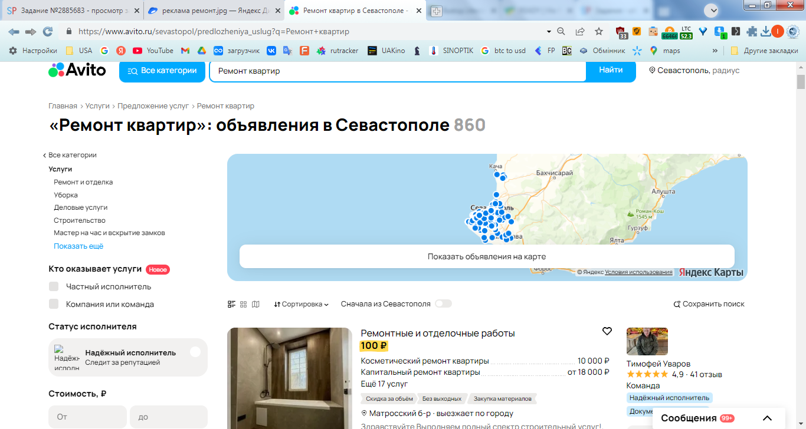Select 'Деловые услуги' category
Image resolution: width=806 pixels, height=429 pixels.
pyautogui.click(x=80, y=207)
